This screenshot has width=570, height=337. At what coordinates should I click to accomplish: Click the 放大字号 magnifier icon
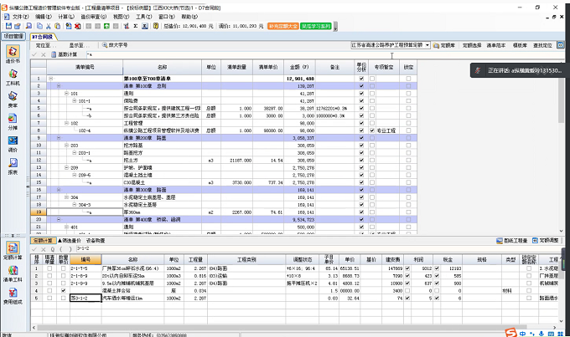[105, 45]
